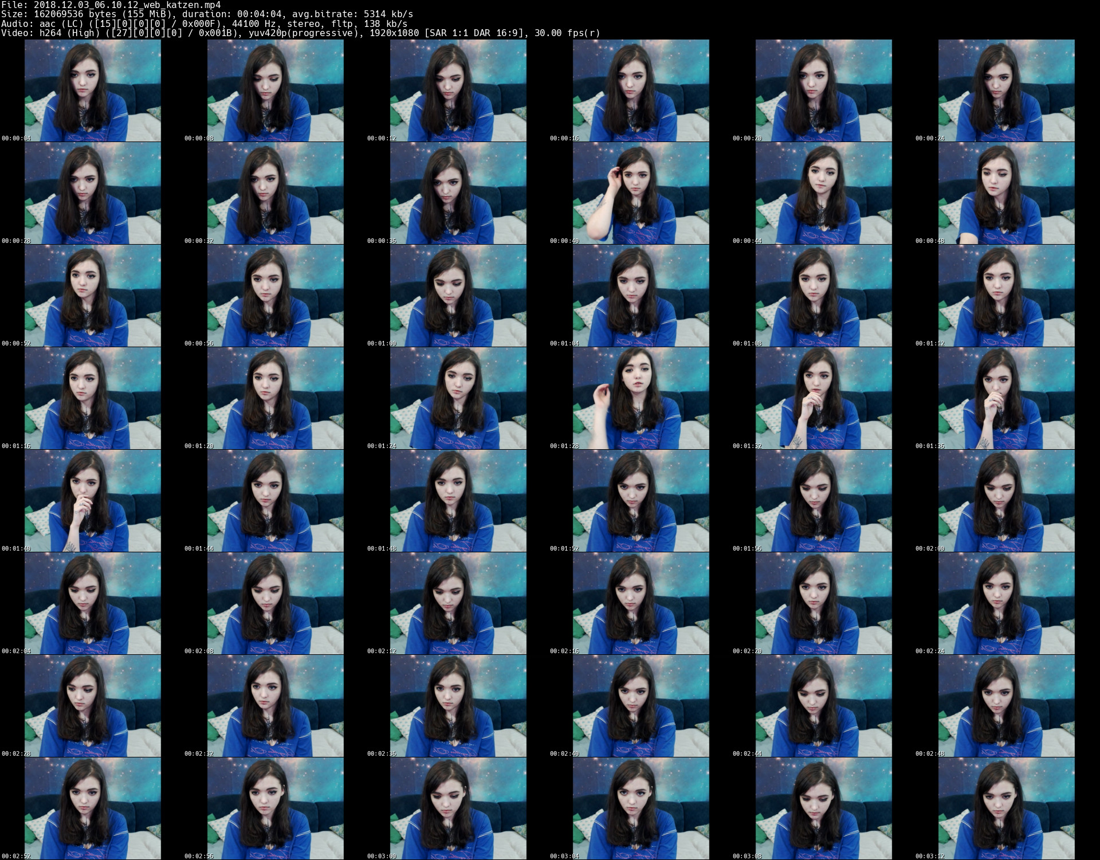This screenshot has height=860, width=1100.
Task: Click the thumbnail at timestamp 00:00:04
Action: click(92, 91)
